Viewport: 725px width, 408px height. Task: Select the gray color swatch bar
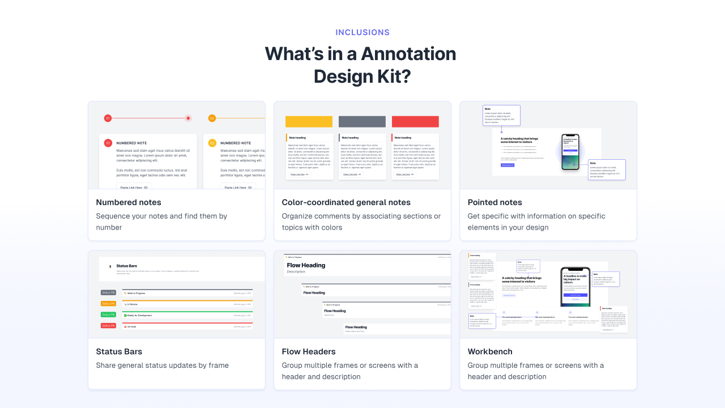coord(362,121)
